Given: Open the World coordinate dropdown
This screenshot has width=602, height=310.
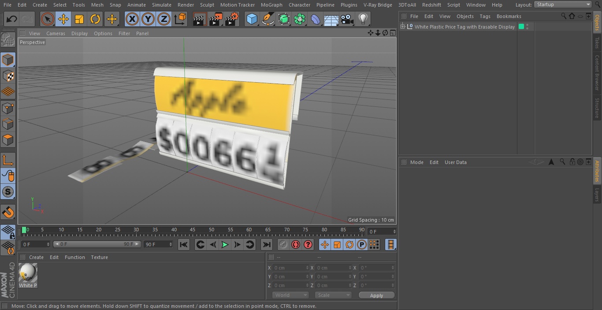Looking at the screenshot, I should pos(290,295).
